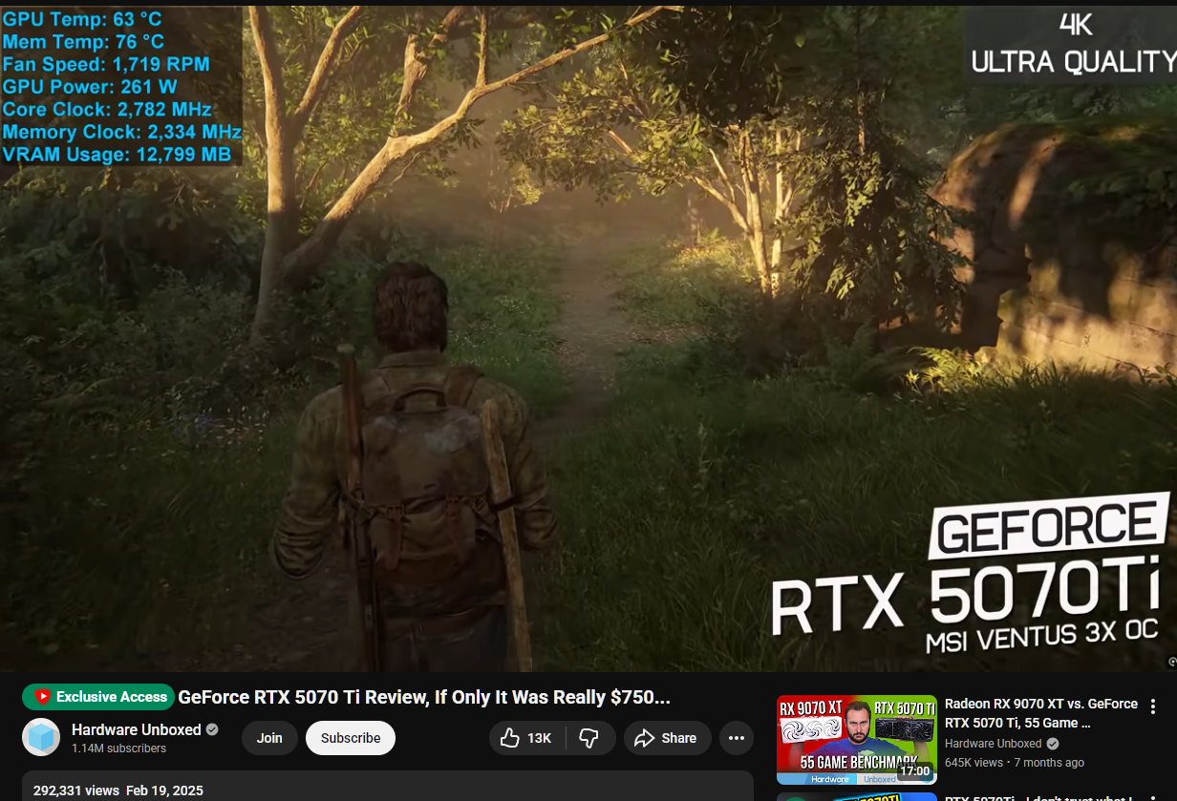Open options menu for the RX 9070 XT recommended video
The image size is (1177, 801).
click(x=1153, y=707)
